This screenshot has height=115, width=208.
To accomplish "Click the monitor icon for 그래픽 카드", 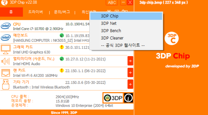I will click(x=6, y=49).
